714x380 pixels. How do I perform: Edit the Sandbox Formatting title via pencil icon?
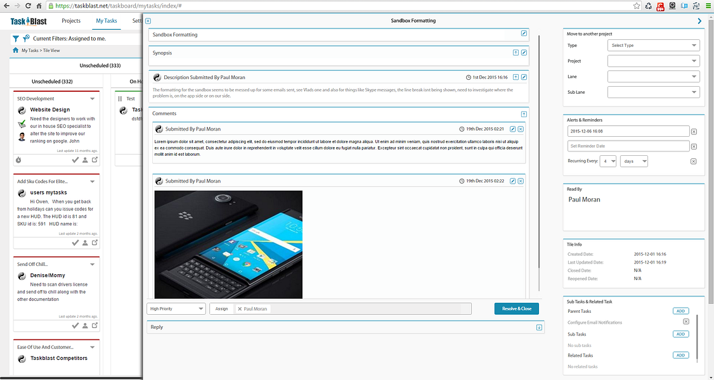[x=524, y=33]
